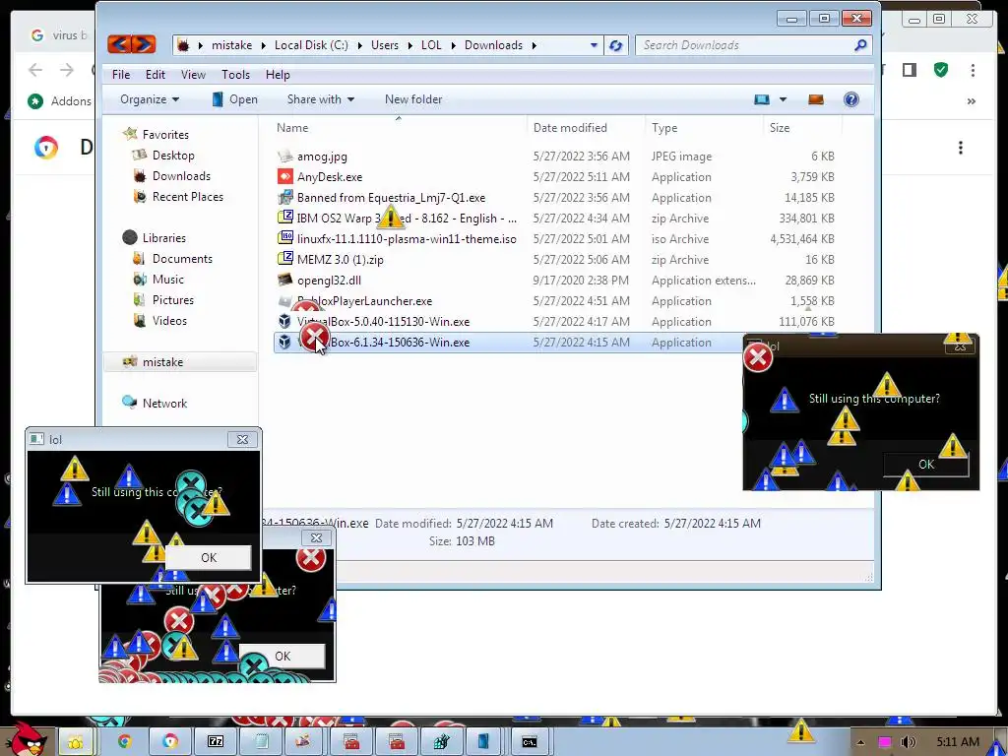Expand the Share with dropdown
1008x756 pixels.
[321, 99]
